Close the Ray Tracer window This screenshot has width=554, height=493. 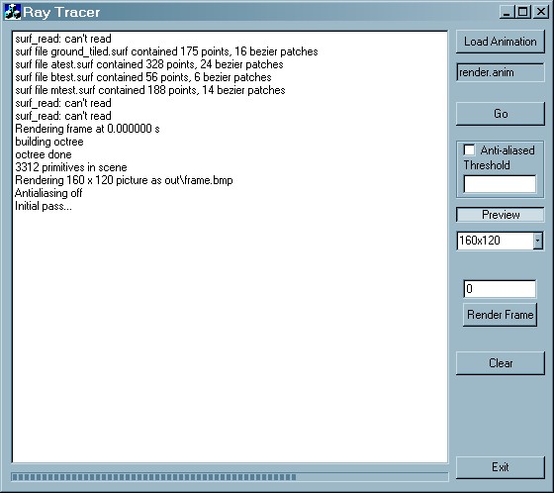click(541, 12)
